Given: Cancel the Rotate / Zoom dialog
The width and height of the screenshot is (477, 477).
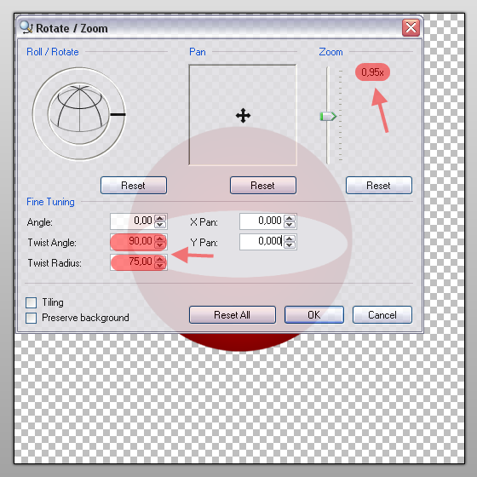Looking at the screenshot, I should (x=382, y=315).
